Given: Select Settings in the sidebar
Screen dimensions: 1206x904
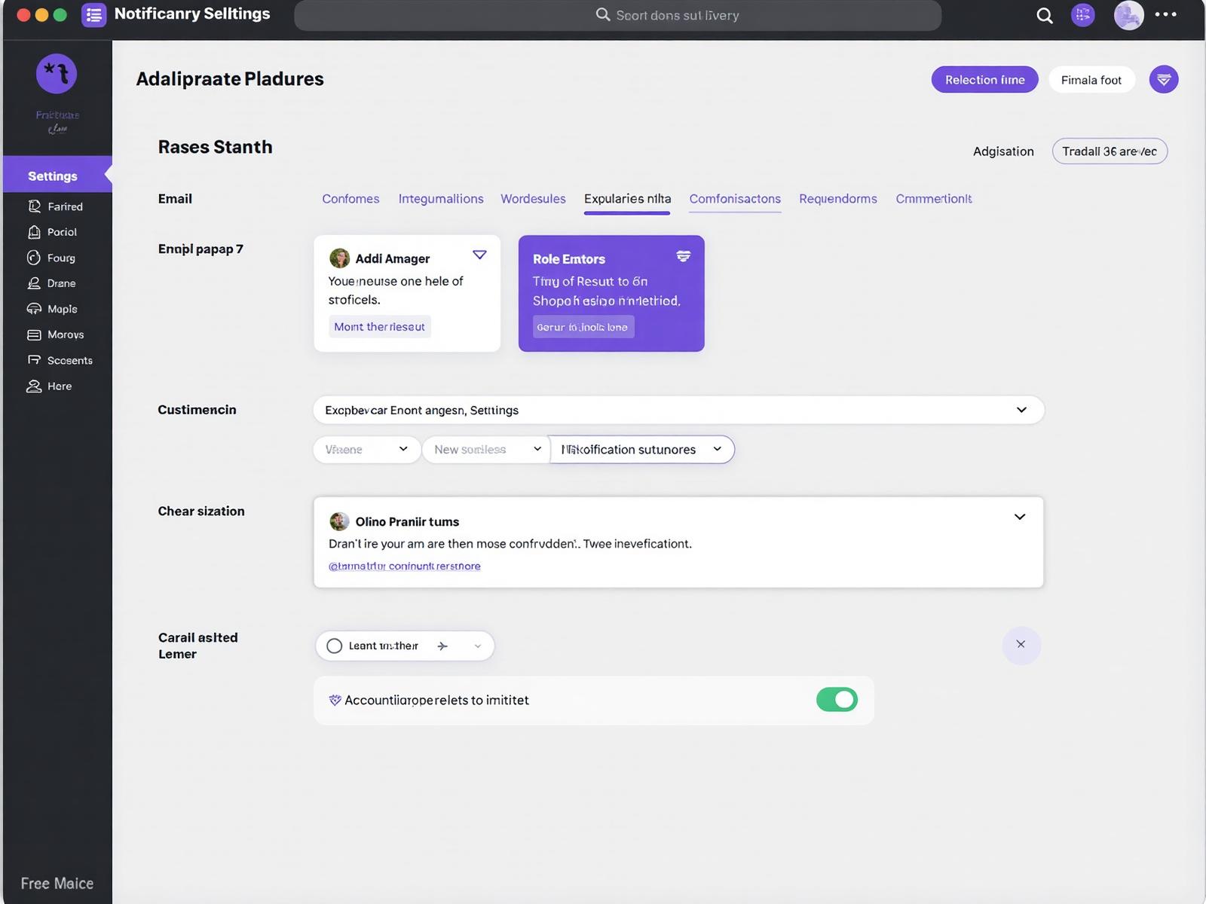Looking at the screenshot, I should click(57, 176).
